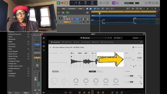167x94 pixels.
Task: Toggle the Catch Playhead button
Action: [x=103, y=9]
